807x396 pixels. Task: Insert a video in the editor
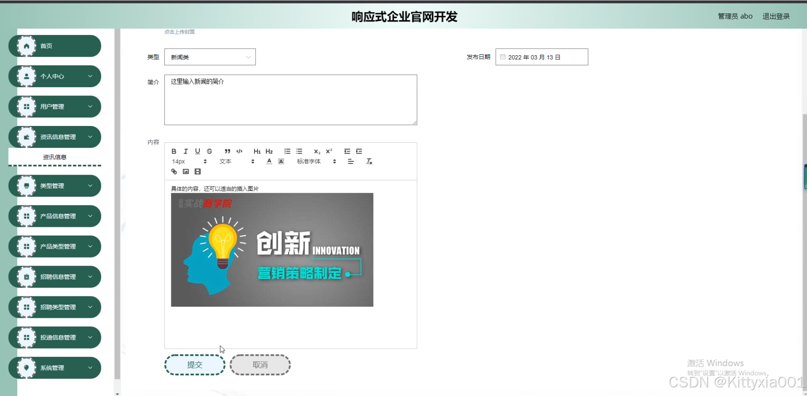198,172
